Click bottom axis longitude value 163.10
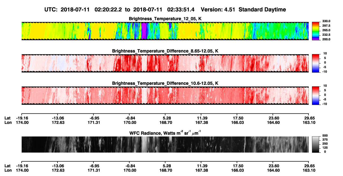 pyautogui.click(x=309, y=170)
